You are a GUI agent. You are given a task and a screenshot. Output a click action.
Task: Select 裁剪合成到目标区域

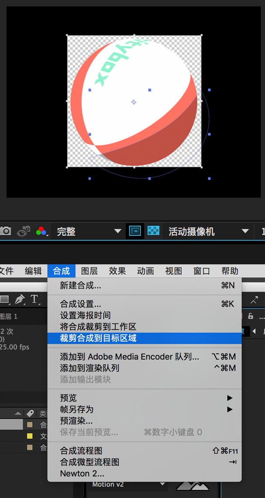145,338
